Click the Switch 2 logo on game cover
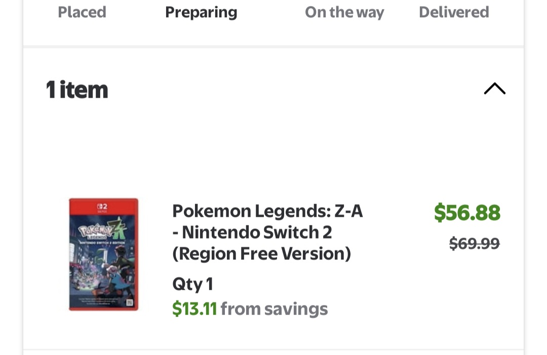Image resolution: width=547 pixels, height=355 pixels. pyautogui.click(x=102, y=207)
